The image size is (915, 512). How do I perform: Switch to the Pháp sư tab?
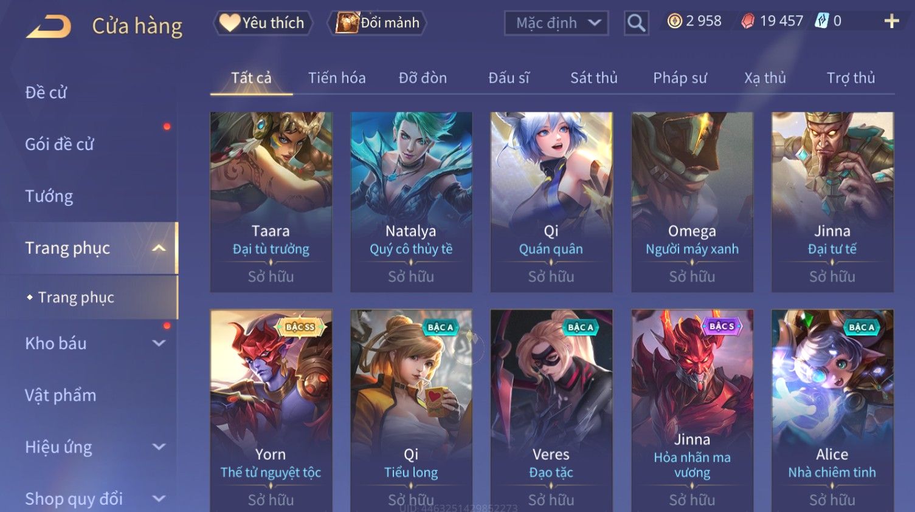tap(680, 78)
